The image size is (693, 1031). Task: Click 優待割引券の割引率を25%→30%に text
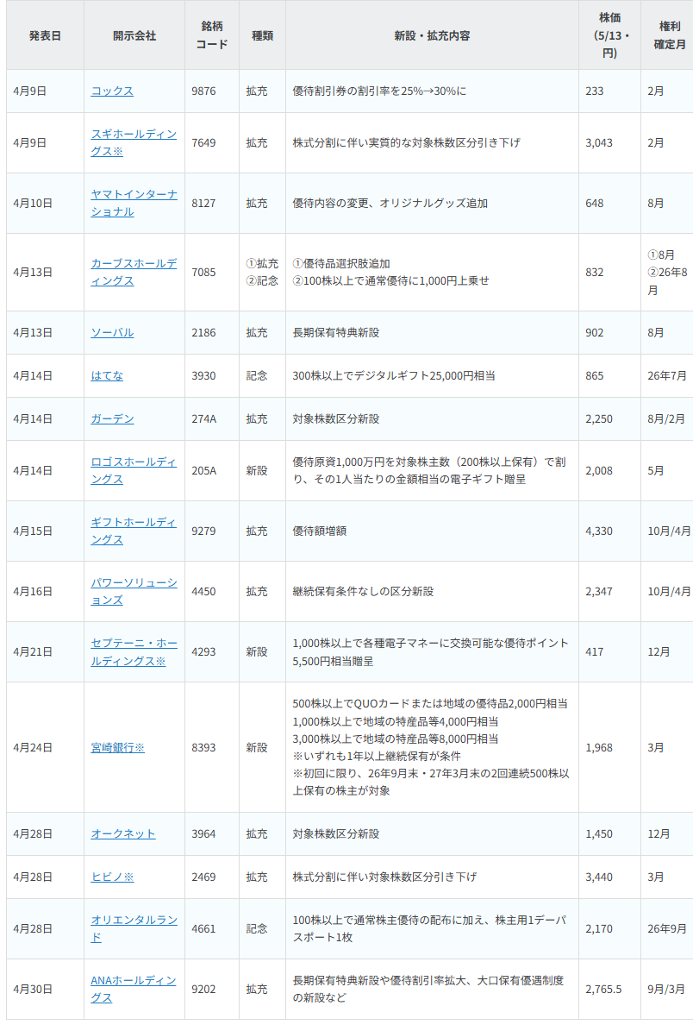pos(379,91)
